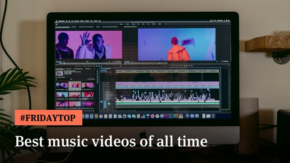Click the Program monitor scrubber playhead
The image size is (290, 163).
click(x=159, y=63)
